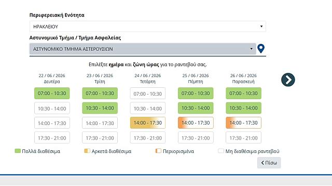Click the Πολλά διαθέσιμα legend text
The image size is (332, 186).
(x=41, y=151)
